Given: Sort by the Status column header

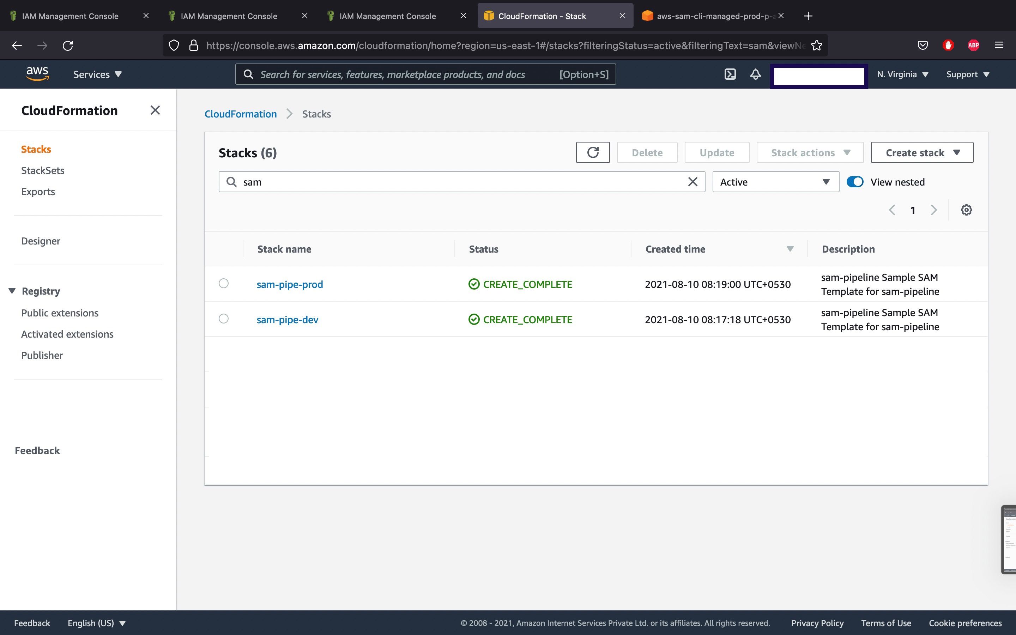Looking at the screenshot, I should pos(484,249).
